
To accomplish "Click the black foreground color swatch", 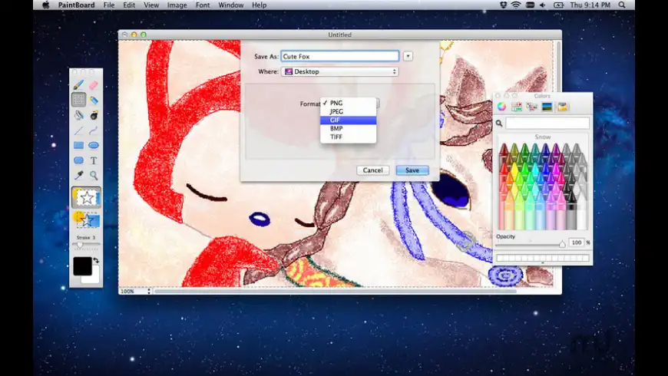I will coord(82,266).
